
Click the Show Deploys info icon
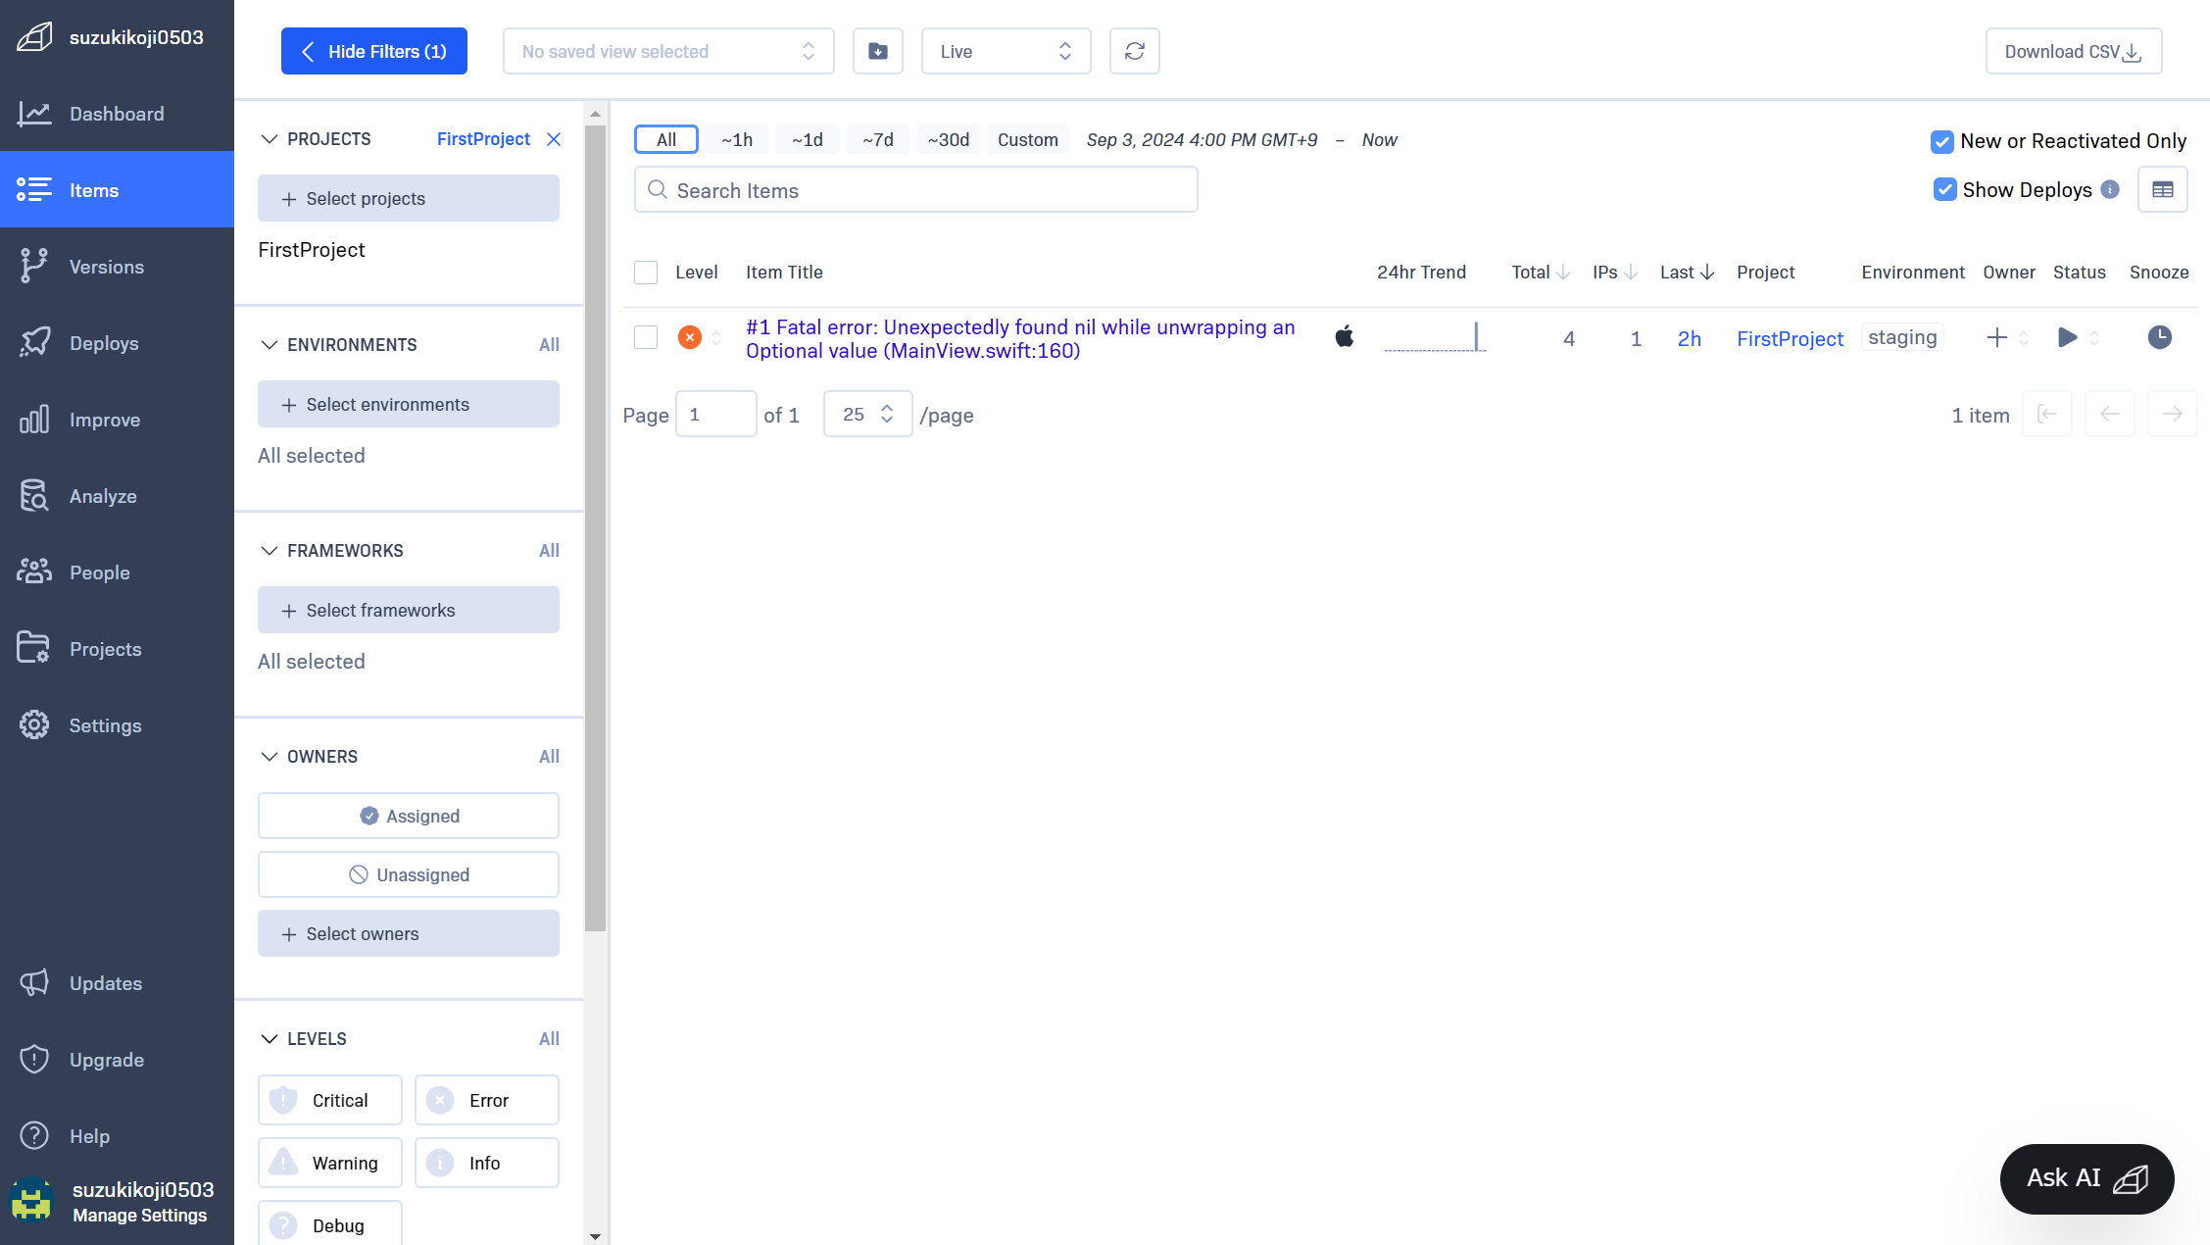[2110, 190]
